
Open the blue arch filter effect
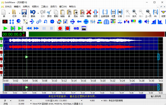[106, 21]
